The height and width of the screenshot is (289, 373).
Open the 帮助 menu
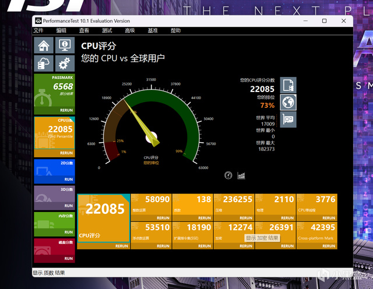click(x=175, y=30)
